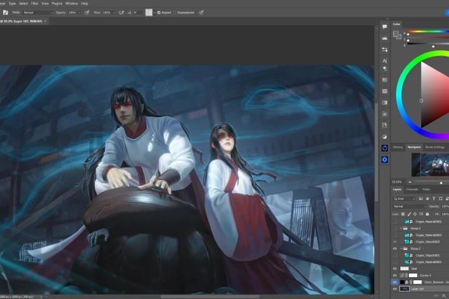Show the Group 3 layer group
Image resolution: width=449 pixels, height=299 pixels.
click(x=395, y=229)
